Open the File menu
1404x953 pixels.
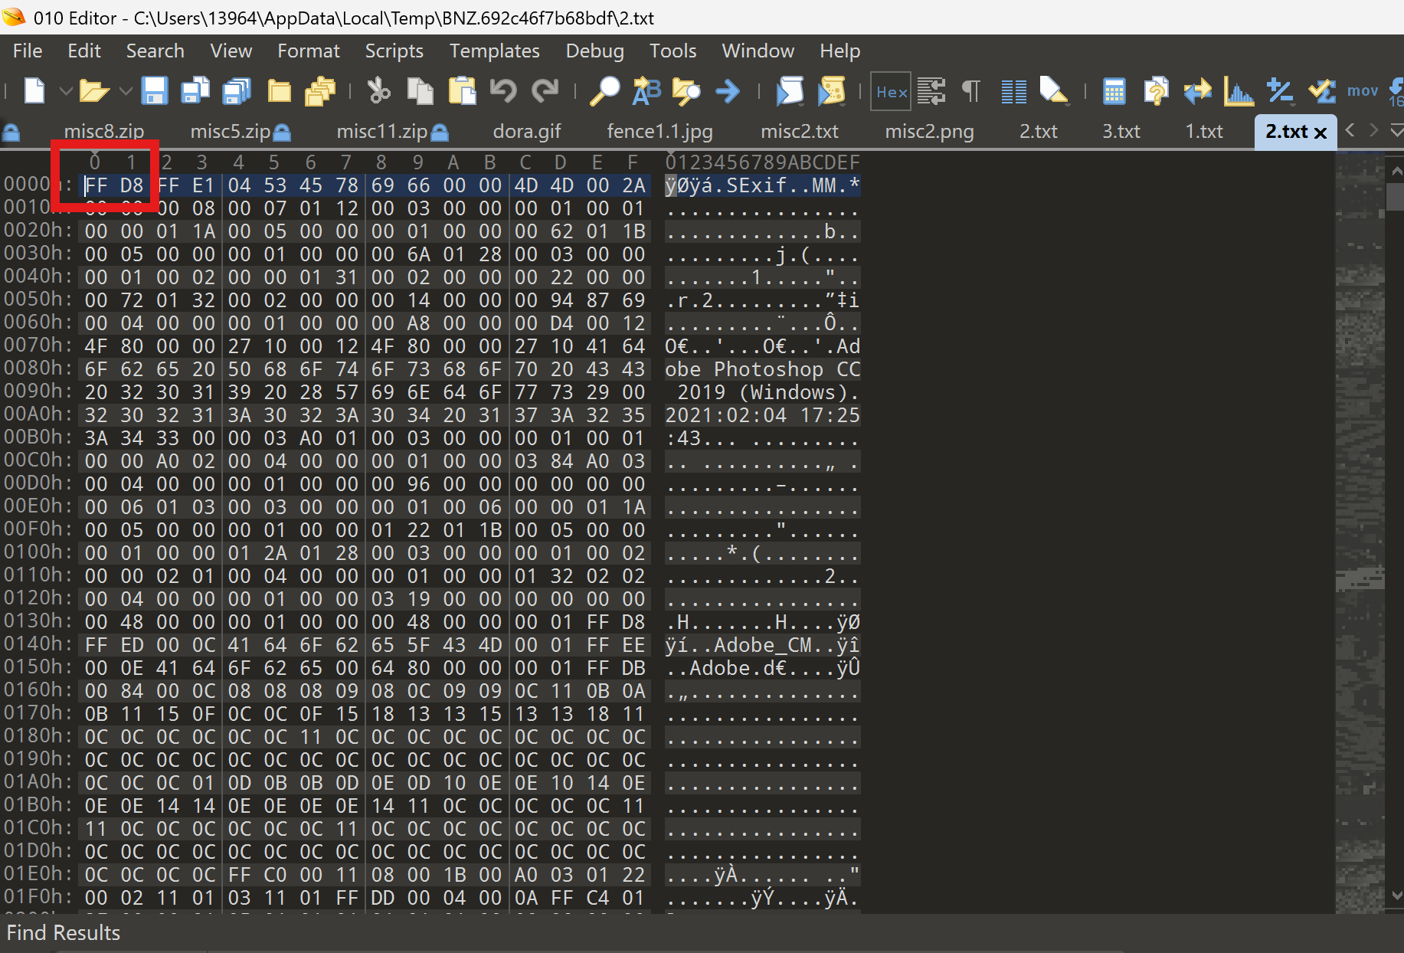(28, 51)
